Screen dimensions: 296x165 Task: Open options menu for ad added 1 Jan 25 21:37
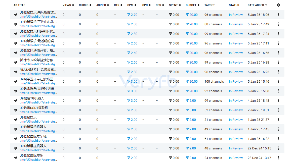(x=278, y=120)
